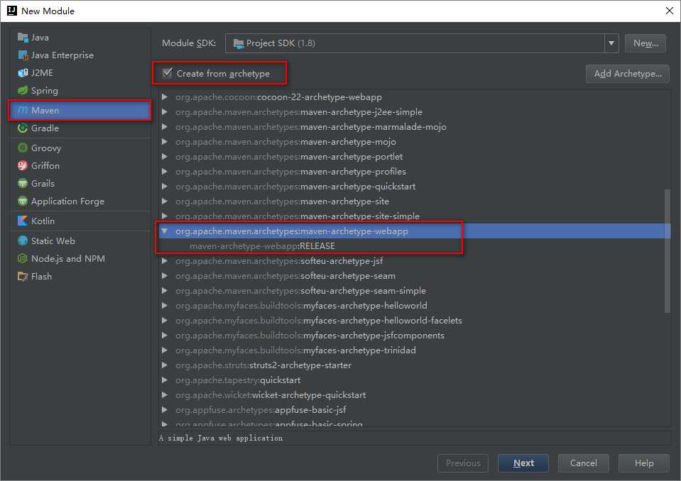681x481 pixels.
Task: Select the Java Enterprise icon
Action: pyautogui.click(x=23, y=55)
